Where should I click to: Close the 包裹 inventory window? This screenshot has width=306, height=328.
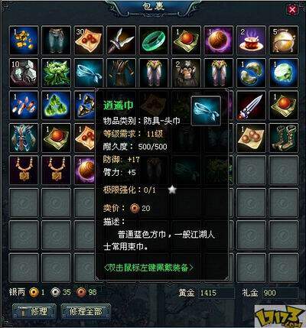(x=292, y=10)
